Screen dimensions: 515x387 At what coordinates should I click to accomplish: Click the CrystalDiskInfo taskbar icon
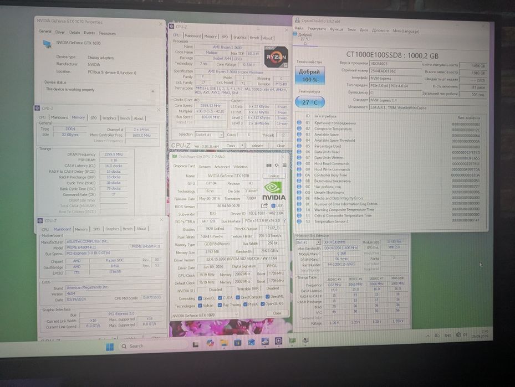tap(305, 340)
